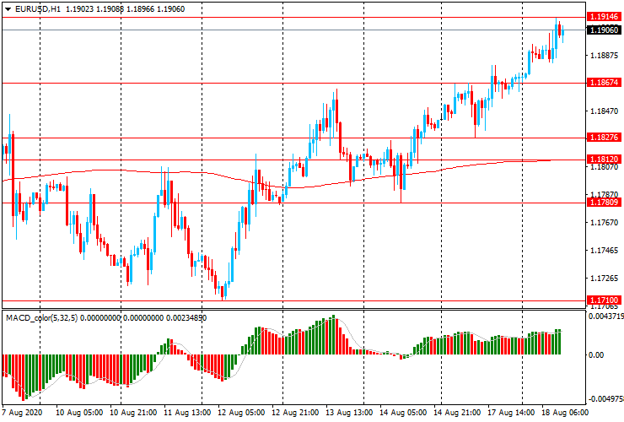Viewport: 624px width, 422px height.
Task: Click the 1.18276 level price label
Action: pyautogui.click(x=604, y=138)
